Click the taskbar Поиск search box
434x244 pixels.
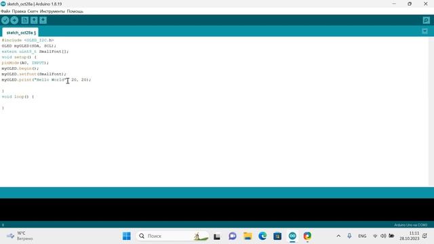pos(172,236)
